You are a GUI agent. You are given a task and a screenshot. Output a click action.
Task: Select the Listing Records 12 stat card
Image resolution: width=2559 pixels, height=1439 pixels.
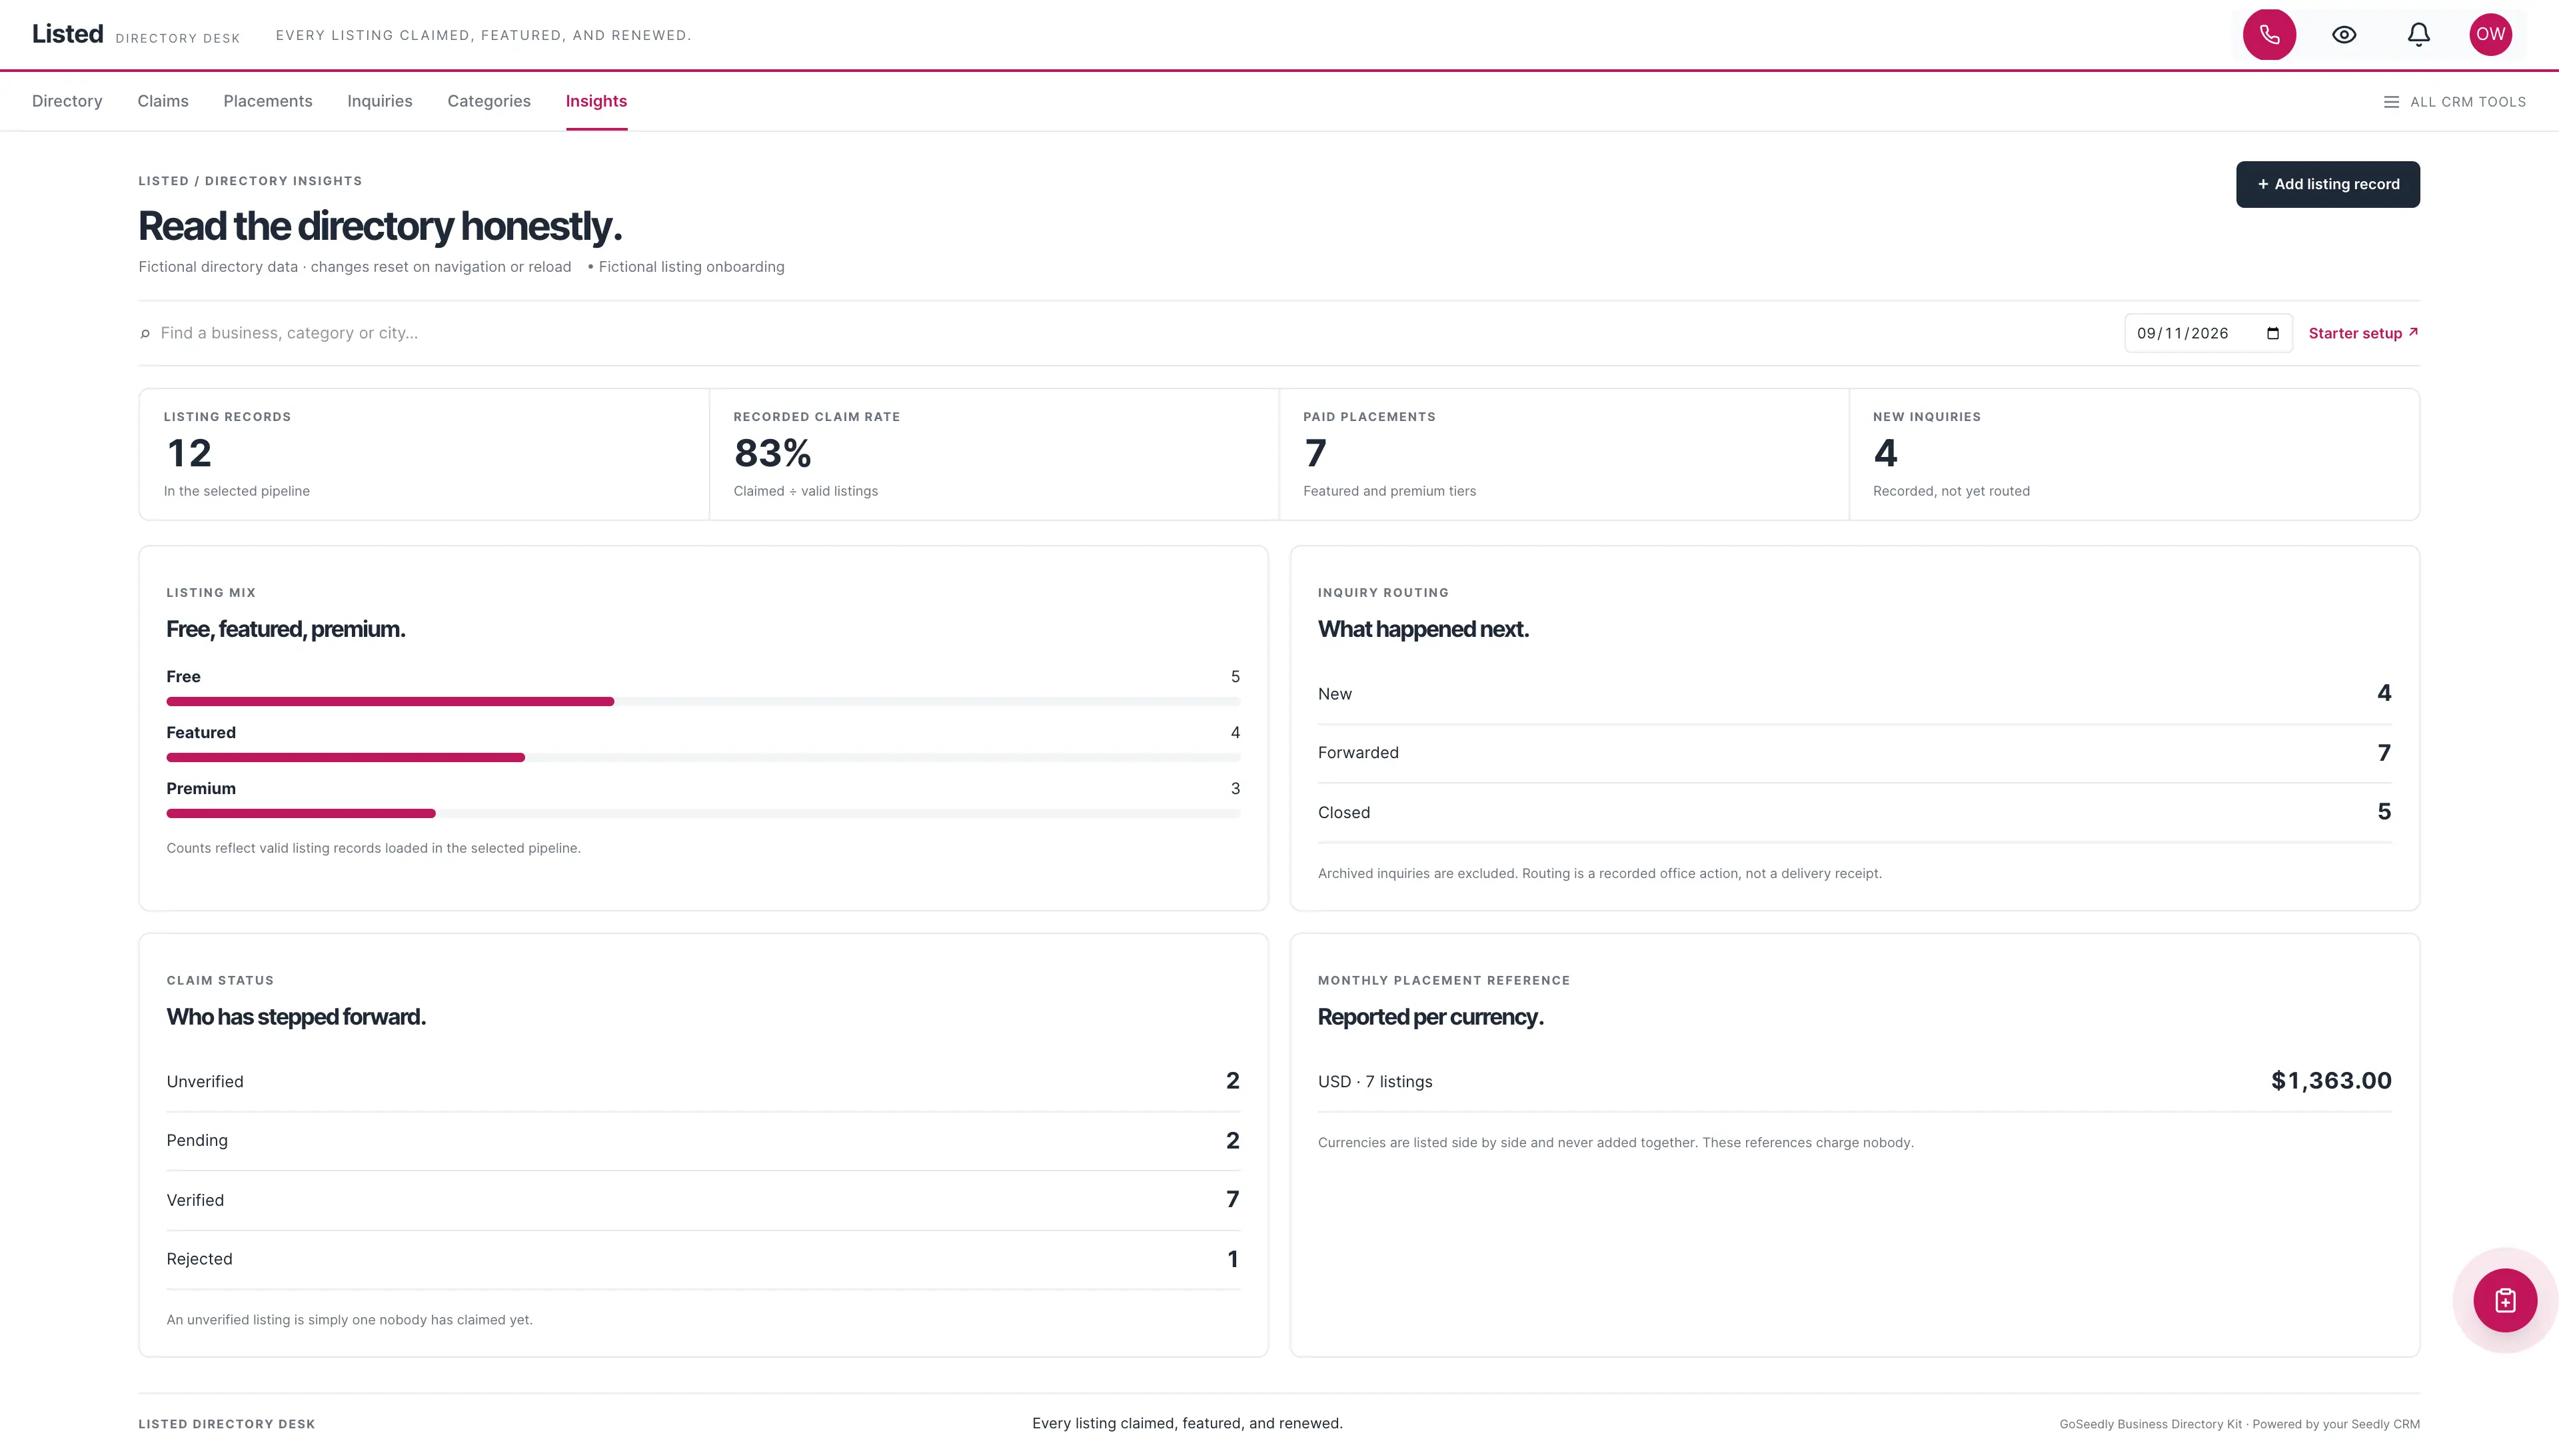[425, 454]
